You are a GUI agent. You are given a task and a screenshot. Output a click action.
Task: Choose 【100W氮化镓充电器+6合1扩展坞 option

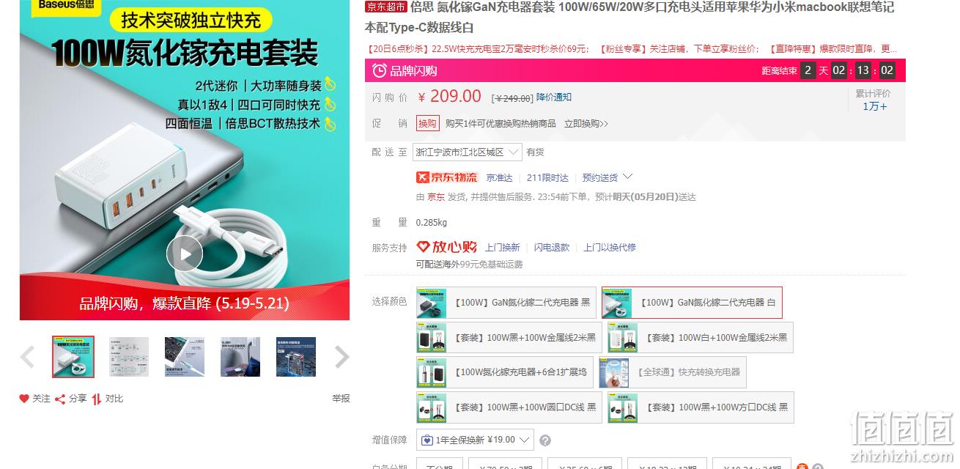tap(504, 372)
